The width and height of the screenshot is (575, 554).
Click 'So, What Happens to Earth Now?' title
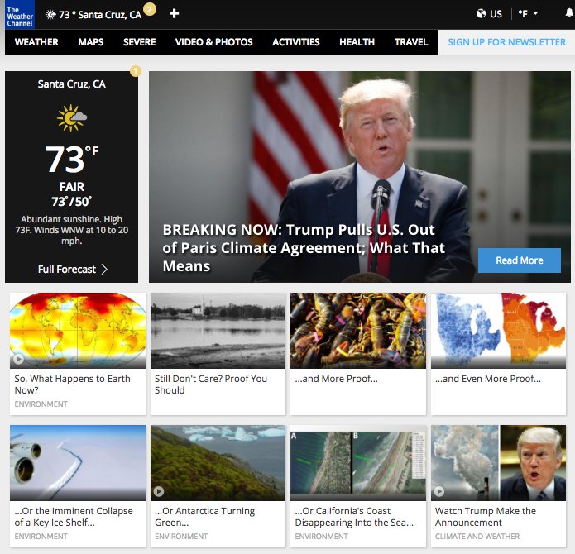coord(72,384)
